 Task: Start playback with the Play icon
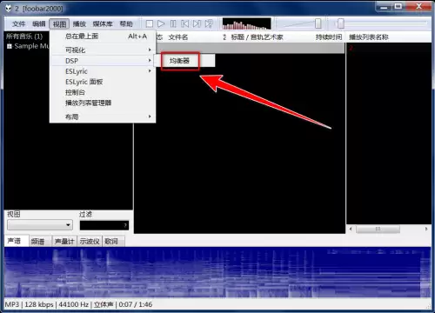pos(161,23)
